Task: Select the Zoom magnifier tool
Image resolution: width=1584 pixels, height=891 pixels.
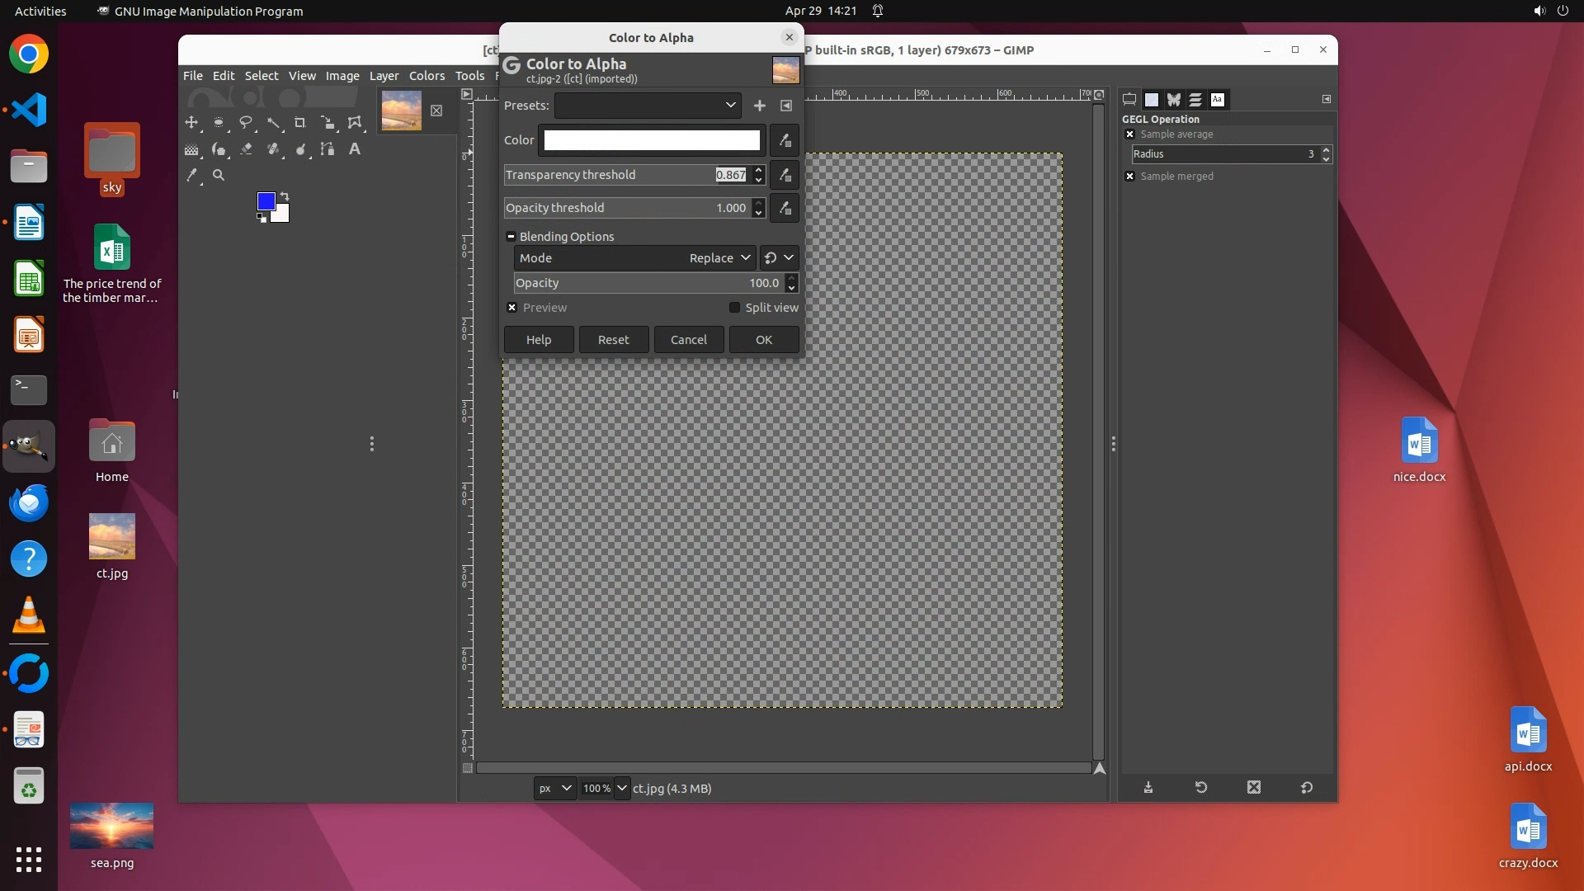Action: click(x=219, y=175)
